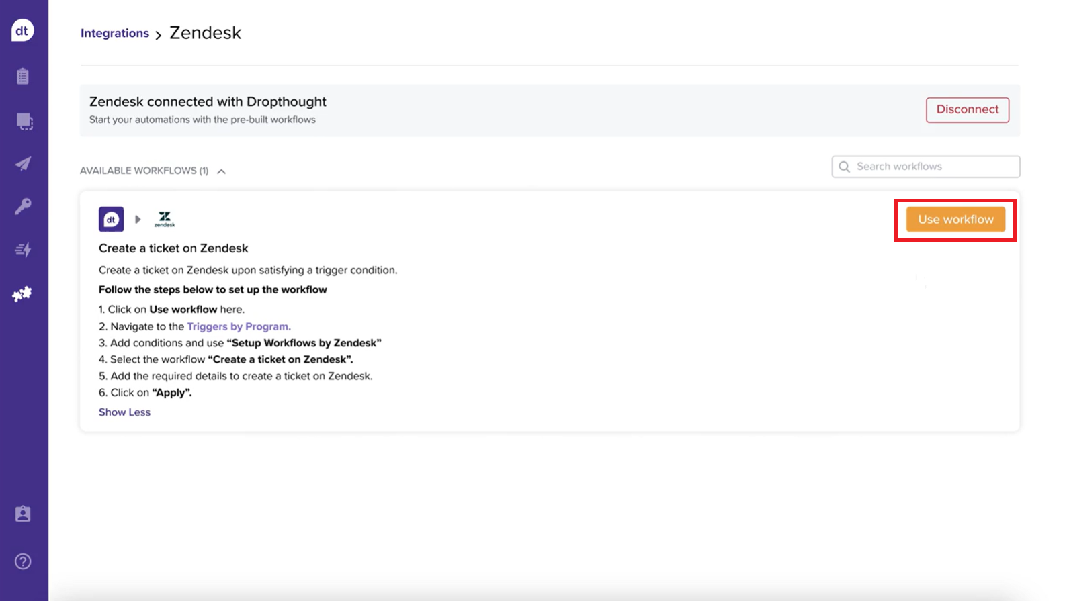Open the responses chat icon in sidebar
Image resolution: width=1065 pixels, height=601 pixels.
(24, 122)
